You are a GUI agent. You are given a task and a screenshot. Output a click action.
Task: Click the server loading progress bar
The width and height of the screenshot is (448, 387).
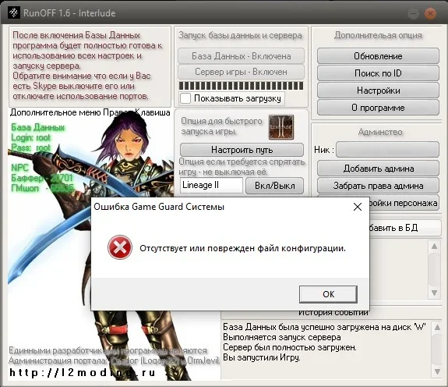(x=241, y=86)
